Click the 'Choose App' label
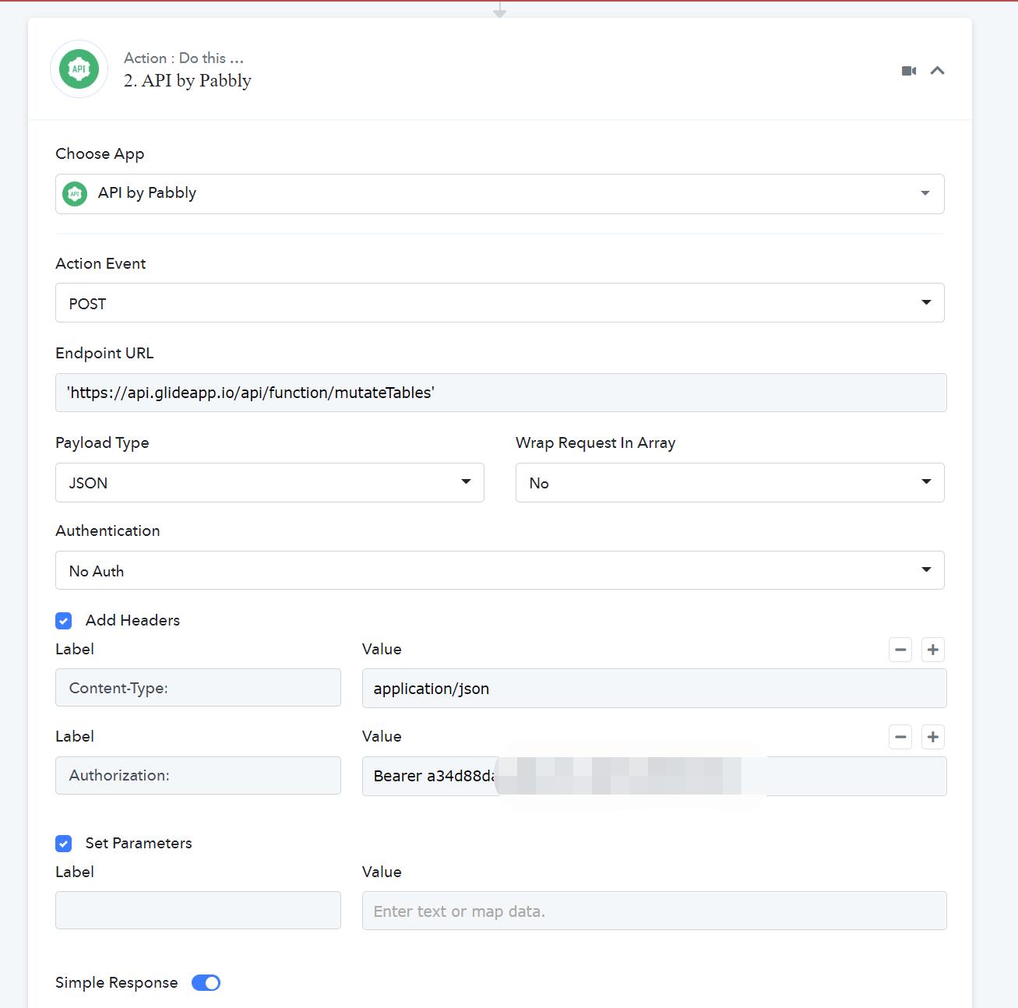 (100, 154)
